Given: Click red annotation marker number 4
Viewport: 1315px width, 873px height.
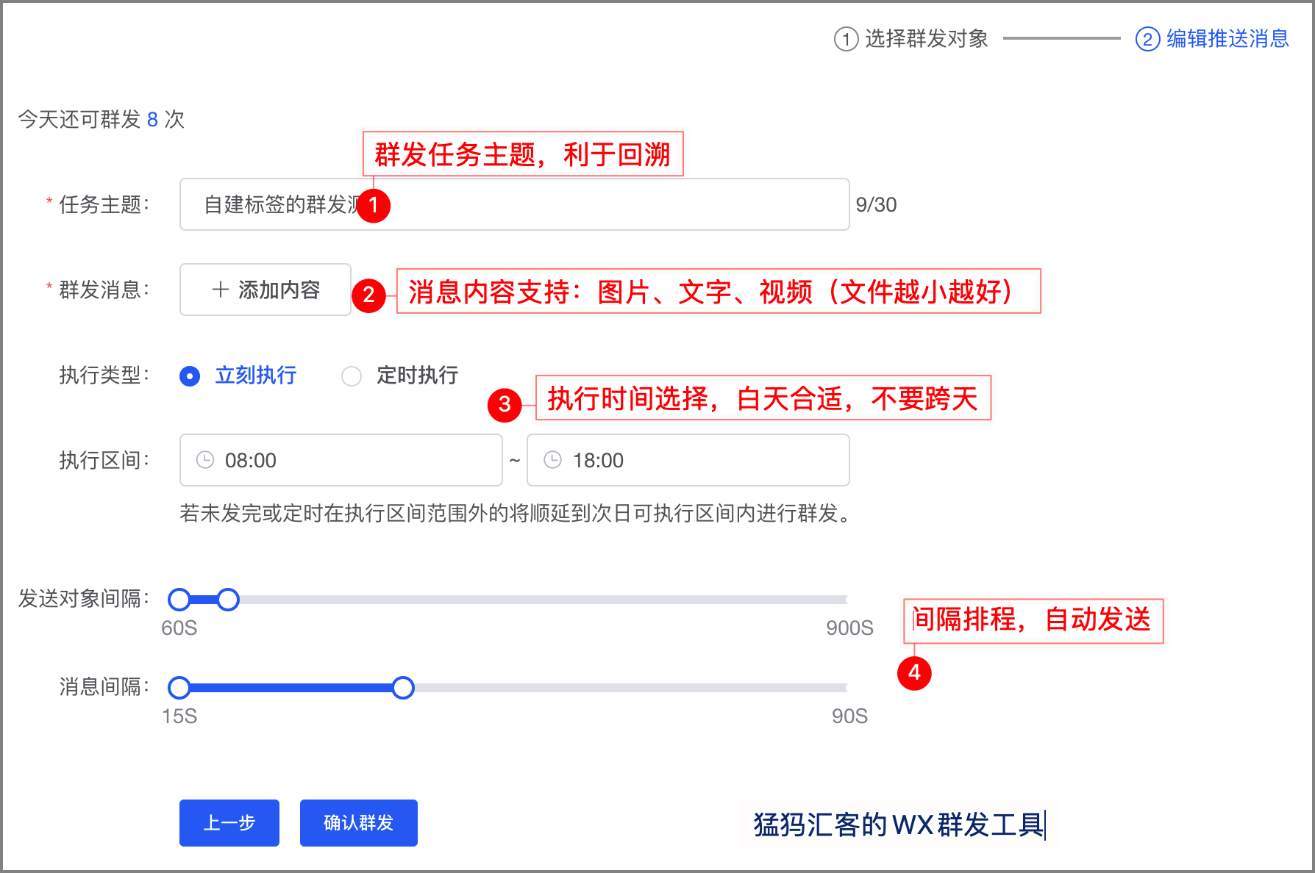Looking at the screenshot, I should (x=914, y=672).
